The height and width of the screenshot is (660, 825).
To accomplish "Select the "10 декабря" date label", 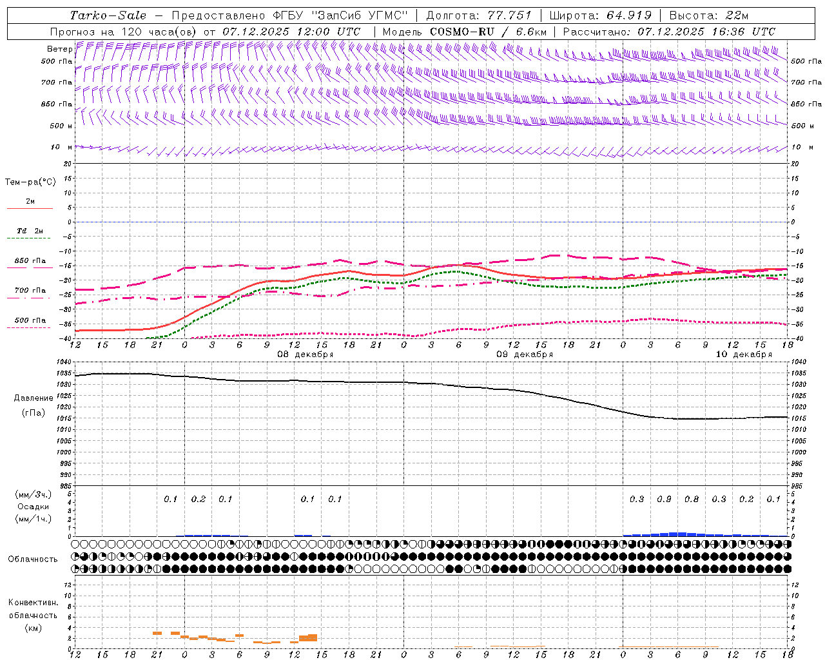I will pos(744,354).
